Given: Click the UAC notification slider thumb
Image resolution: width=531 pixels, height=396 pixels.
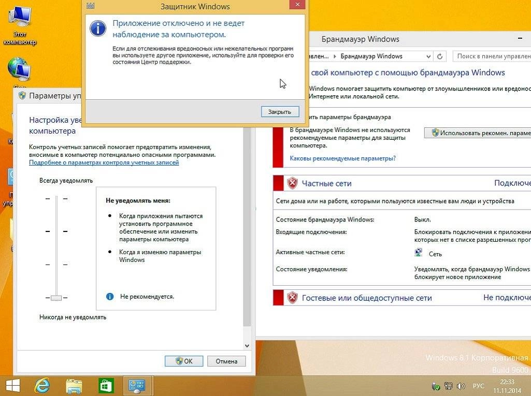Looking at the screenshot, I should [56, 298].
